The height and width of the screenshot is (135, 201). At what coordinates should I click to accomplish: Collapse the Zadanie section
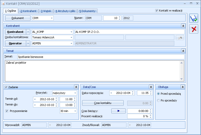tap(76, 87)
